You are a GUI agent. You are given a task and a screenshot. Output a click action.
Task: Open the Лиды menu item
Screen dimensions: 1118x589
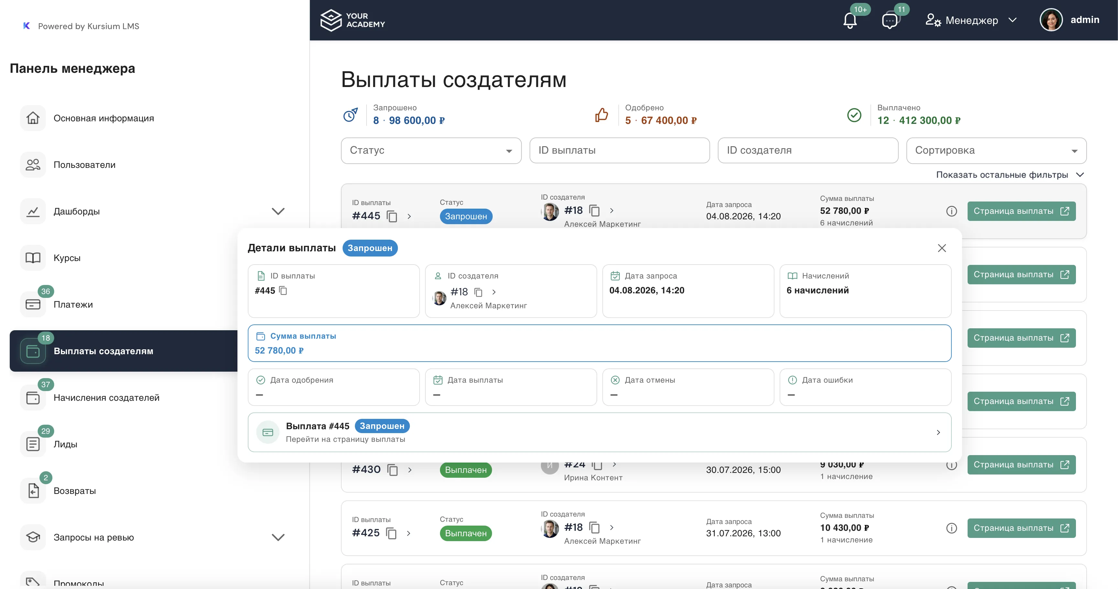coord(124,444)
